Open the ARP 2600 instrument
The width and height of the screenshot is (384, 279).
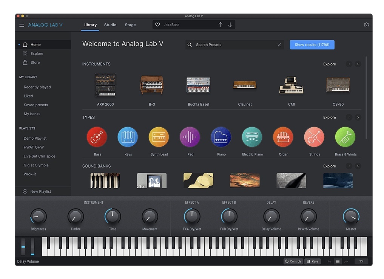(x=105, y=85)
